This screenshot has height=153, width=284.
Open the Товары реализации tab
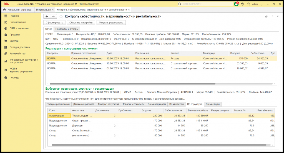coord(58,104)
